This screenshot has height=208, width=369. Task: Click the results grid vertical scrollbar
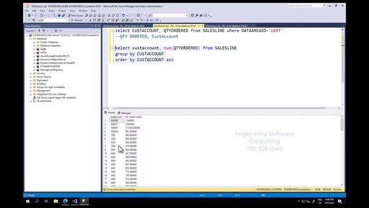click(342, 151)
